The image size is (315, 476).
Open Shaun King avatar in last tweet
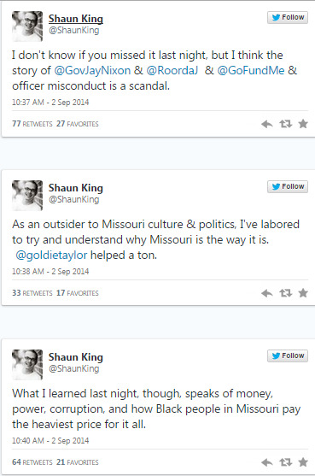pyautogui.click(x=27, y=365)
